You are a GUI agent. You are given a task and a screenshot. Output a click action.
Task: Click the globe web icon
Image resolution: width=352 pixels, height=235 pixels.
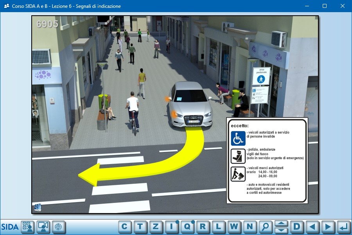click(x=59, y=227)
